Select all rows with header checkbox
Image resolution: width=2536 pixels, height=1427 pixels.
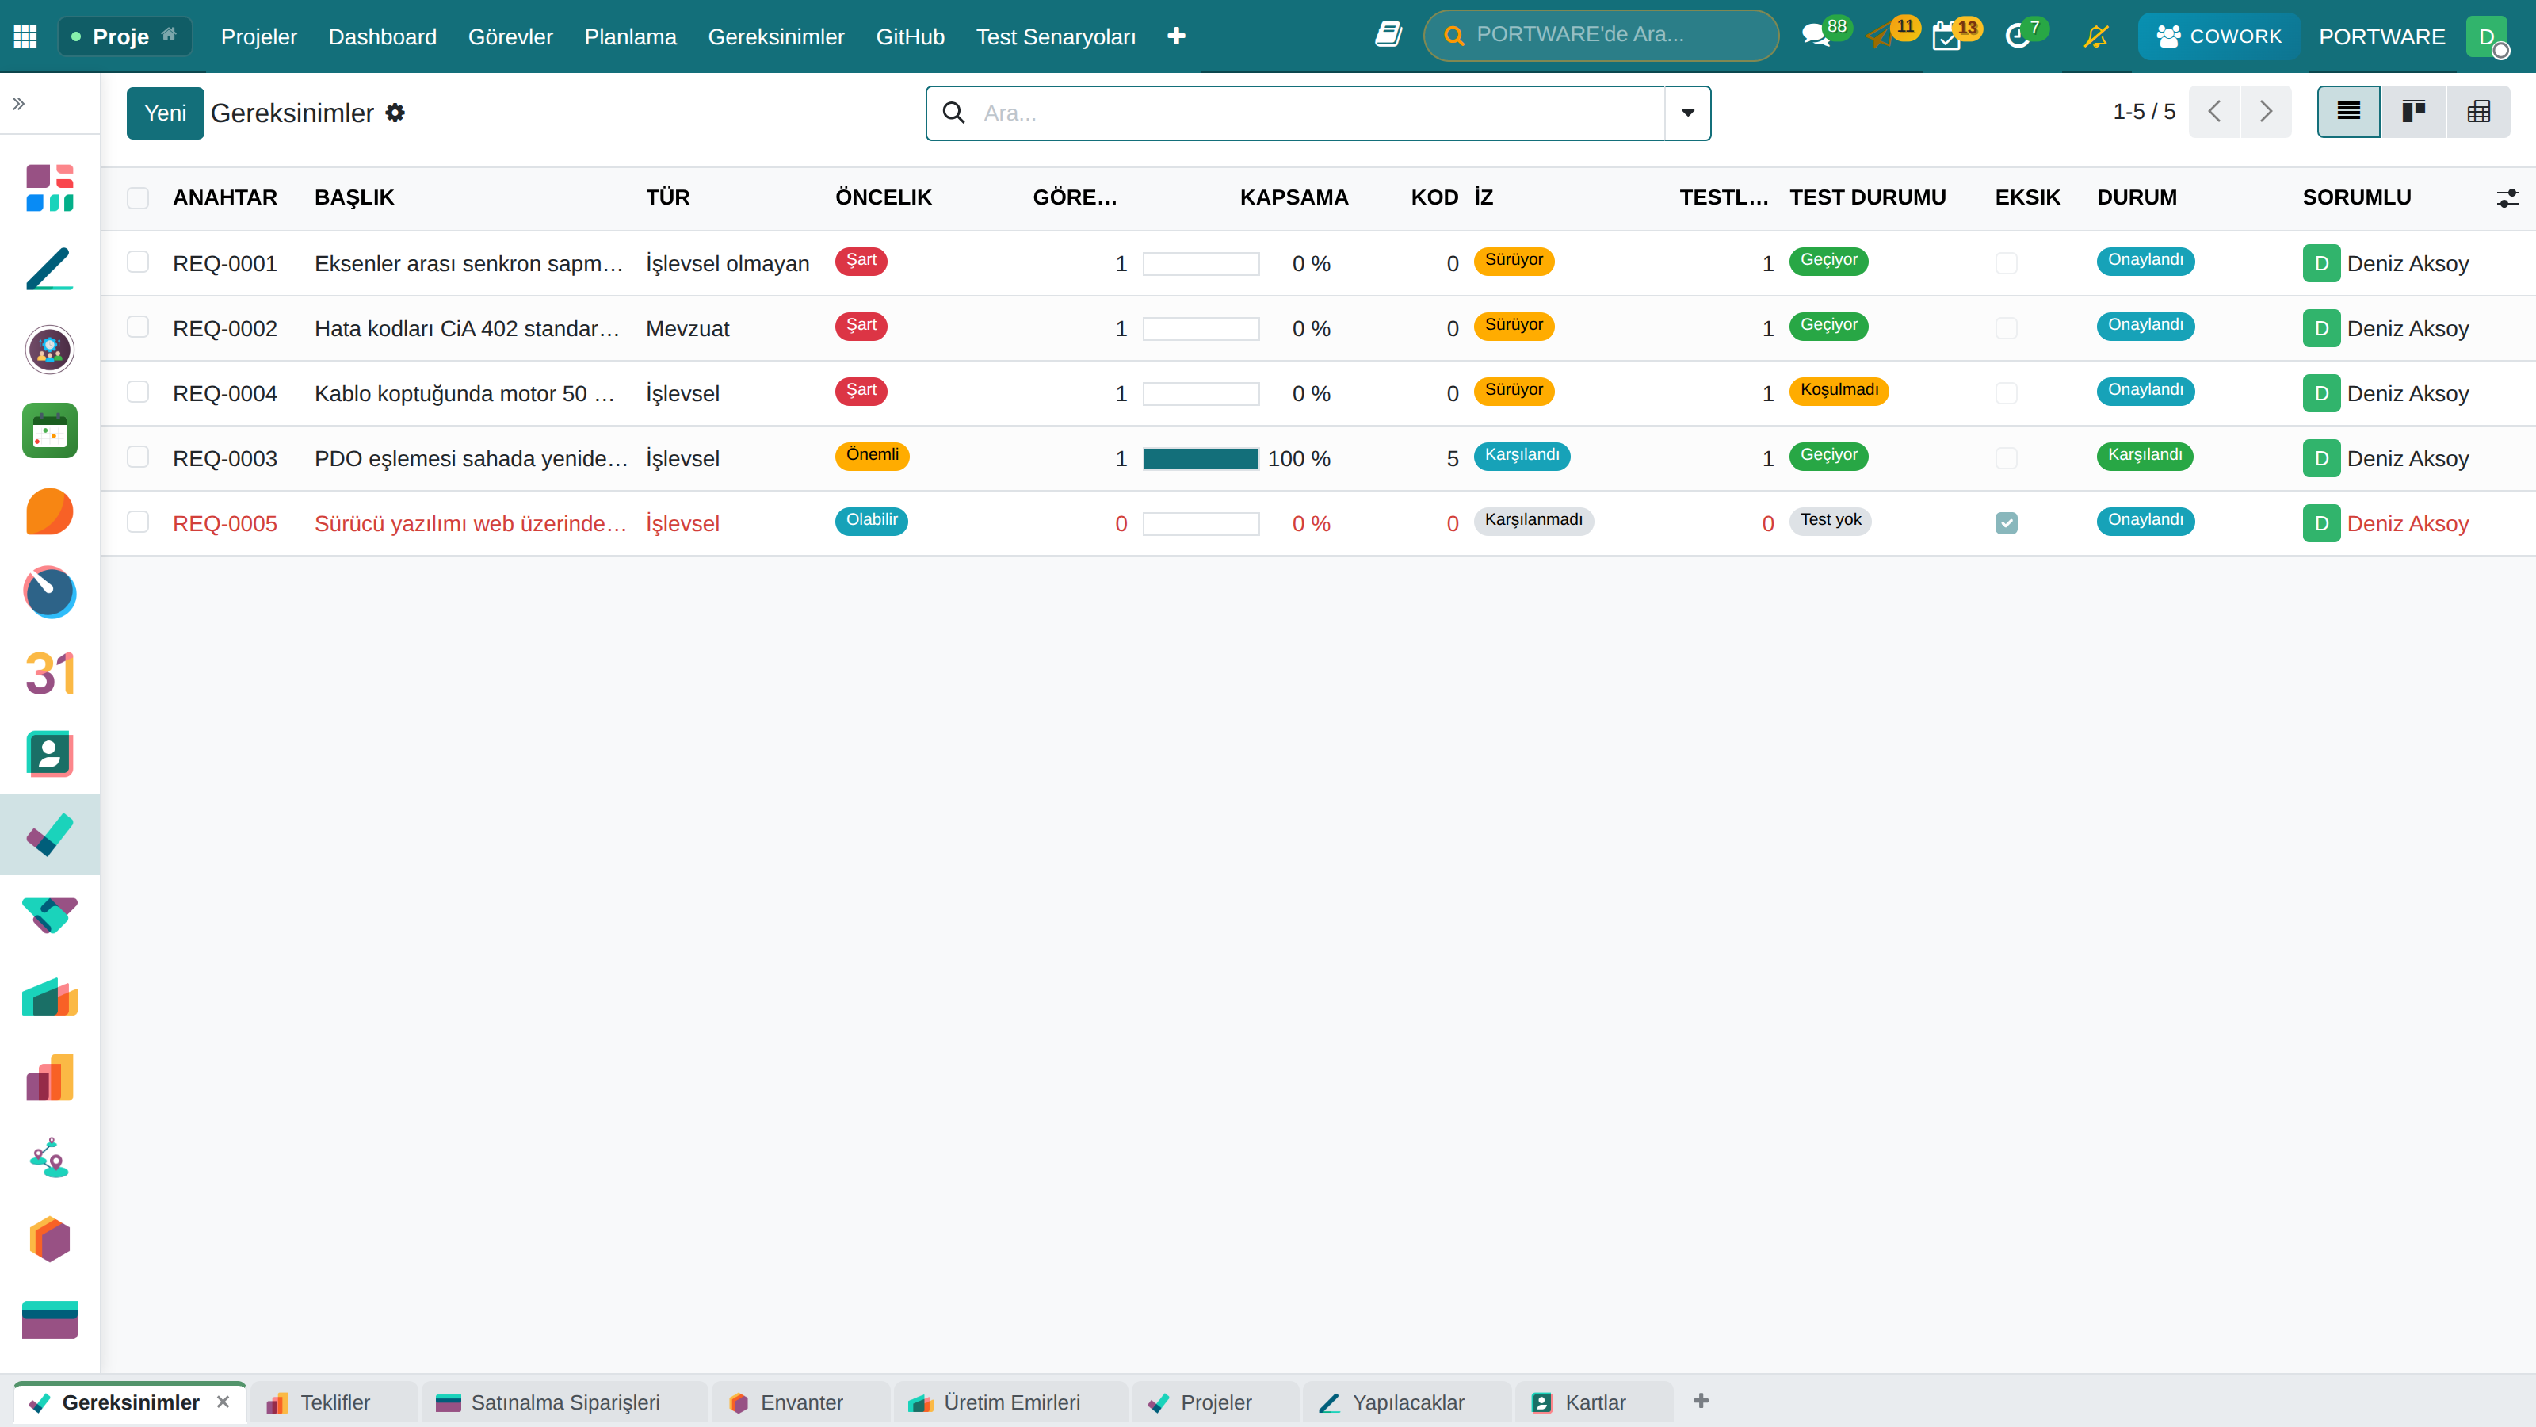pyautogui.click(x=138, y=197)
